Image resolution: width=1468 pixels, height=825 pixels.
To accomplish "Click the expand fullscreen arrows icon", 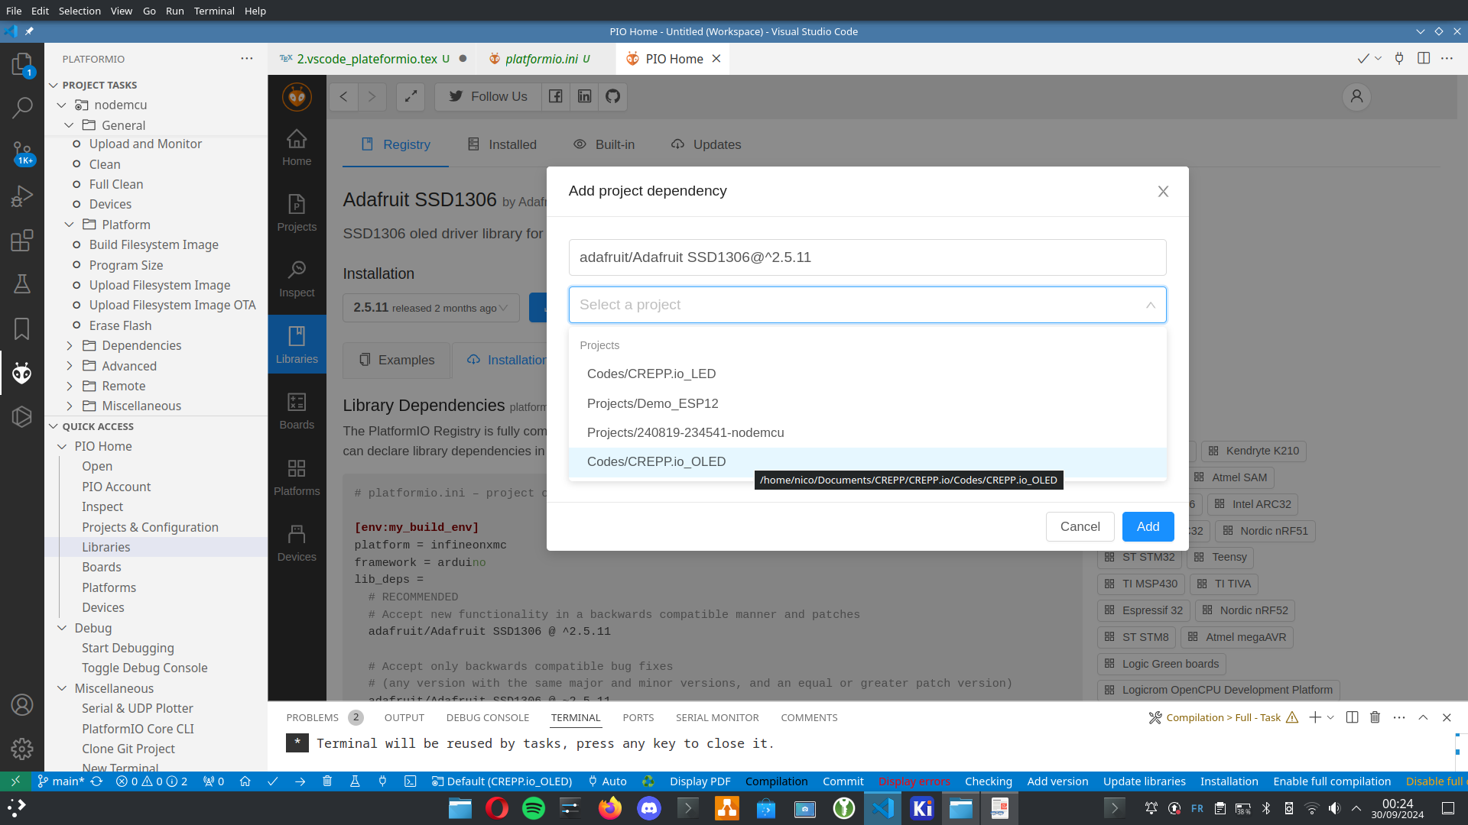I will coord(411,96).
